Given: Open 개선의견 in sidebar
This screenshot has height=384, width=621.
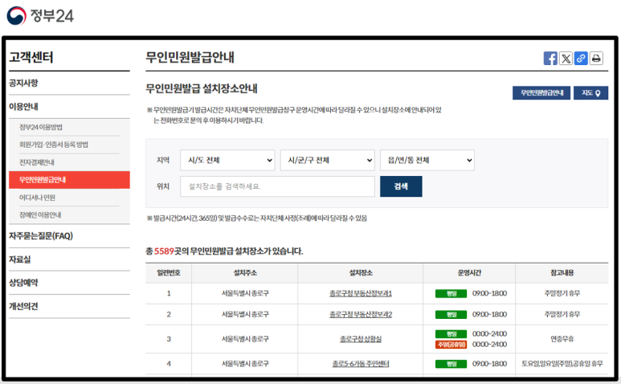Looking at the screenshot, I should 24,306.
